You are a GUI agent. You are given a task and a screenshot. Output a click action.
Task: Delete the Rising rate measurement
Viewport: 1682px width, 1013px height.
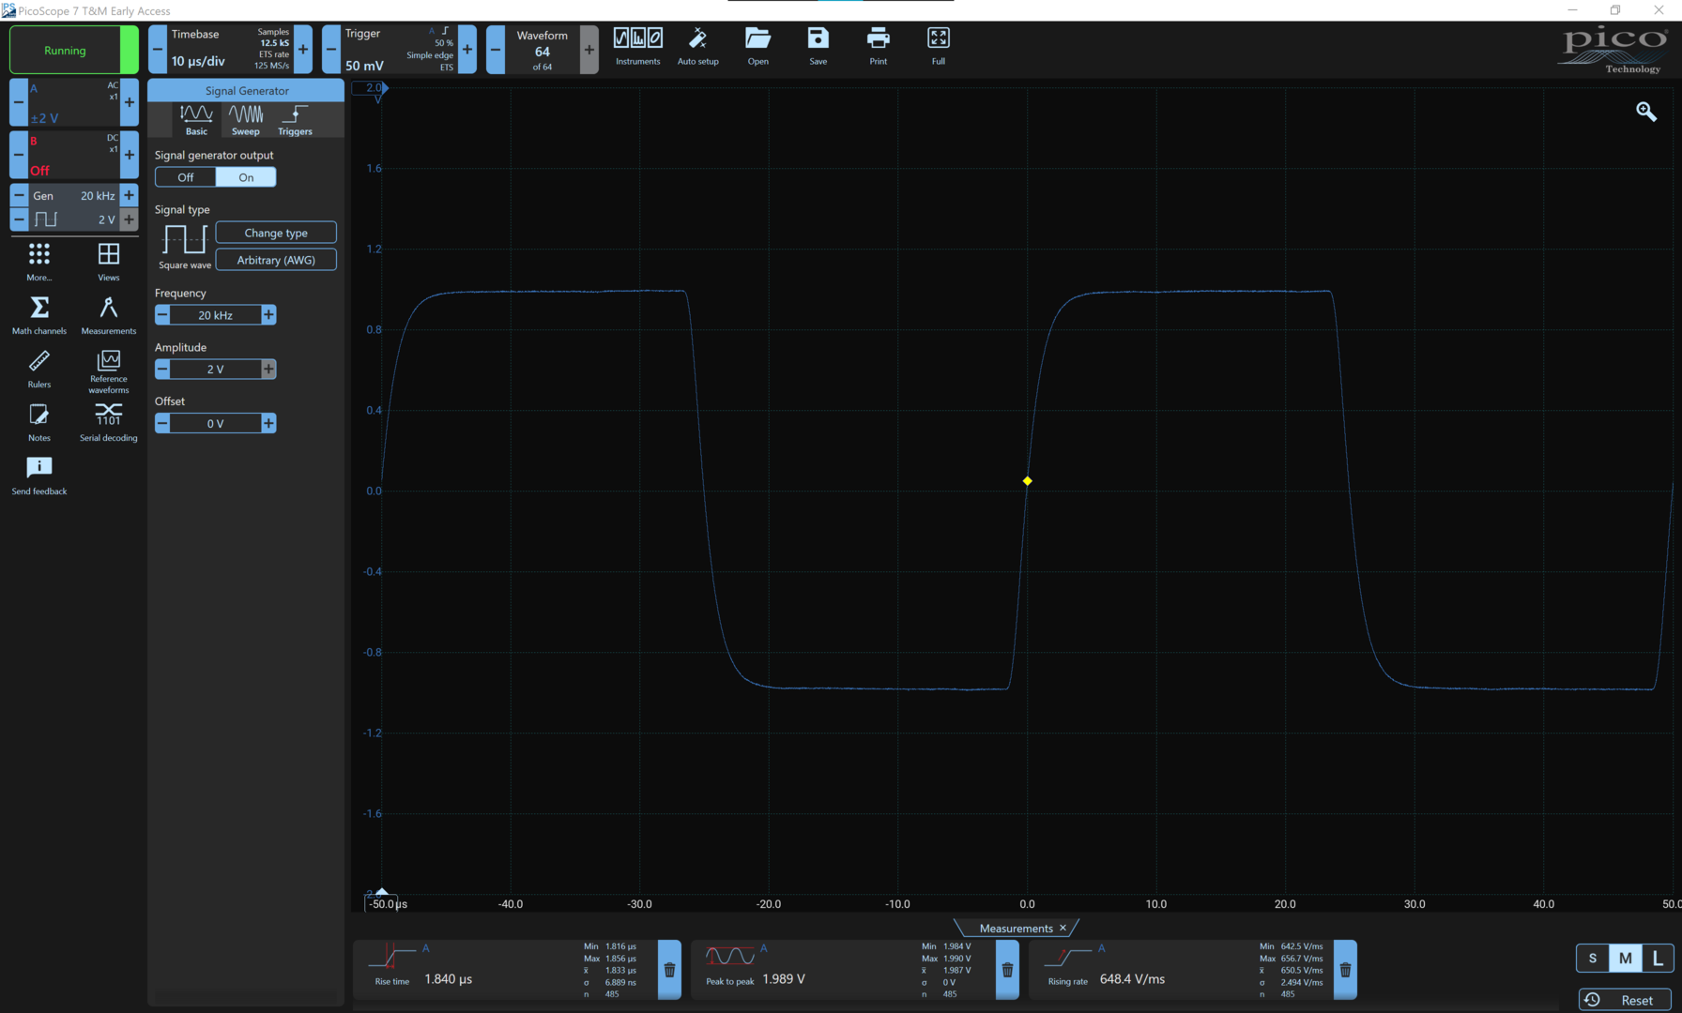1345,970
